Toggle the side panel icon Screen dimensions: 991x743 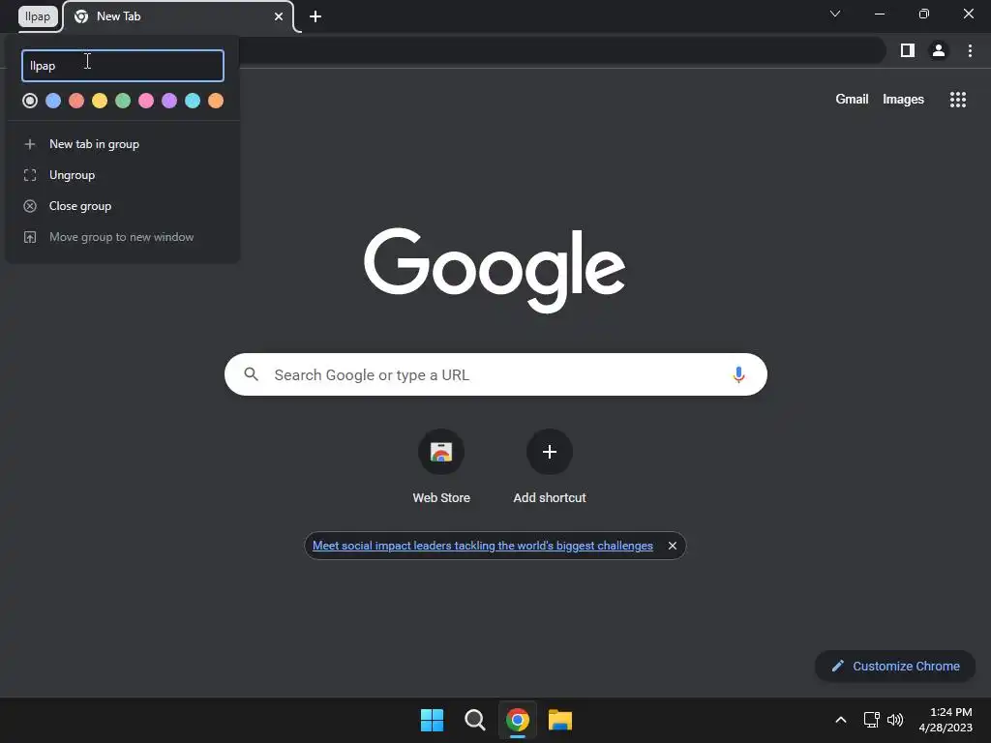tap(908, 50)
